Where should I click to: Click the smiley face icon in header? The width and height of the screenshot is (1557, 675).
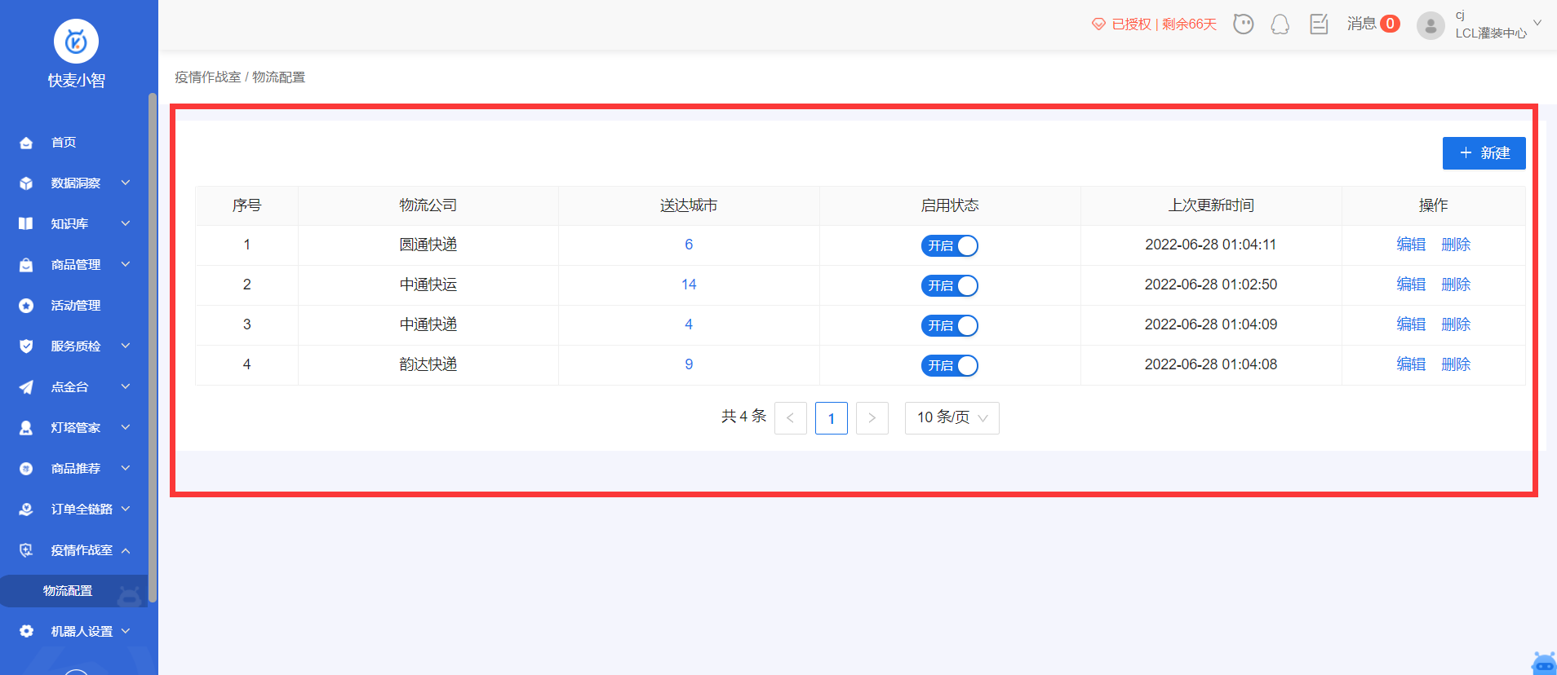(x=1243, y=24)
